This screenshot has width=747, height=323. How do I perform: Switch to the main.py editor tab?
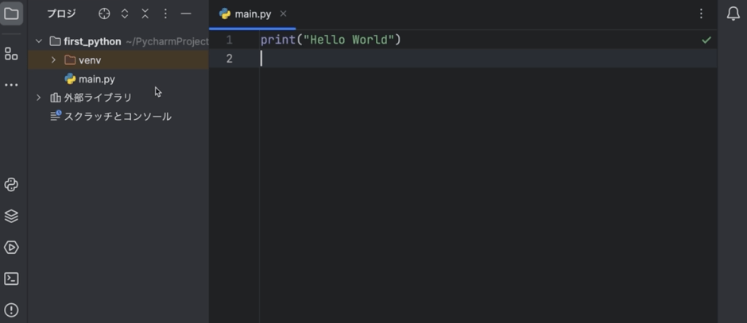(x=252, y=13)
